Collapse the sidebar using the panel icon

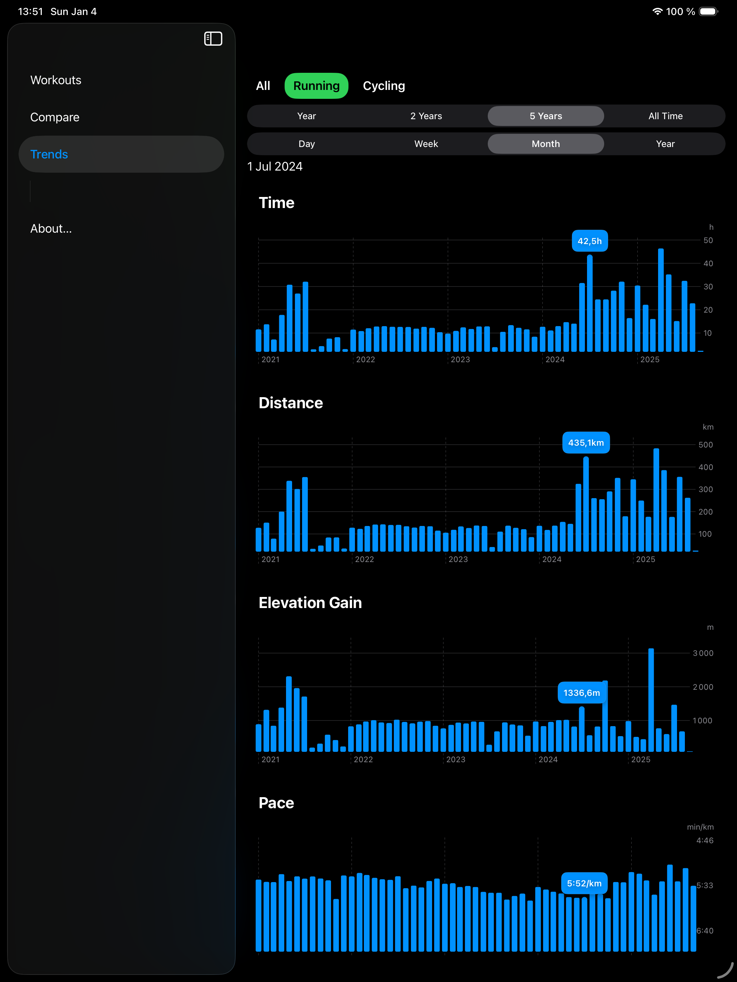[x=213, y=39]
